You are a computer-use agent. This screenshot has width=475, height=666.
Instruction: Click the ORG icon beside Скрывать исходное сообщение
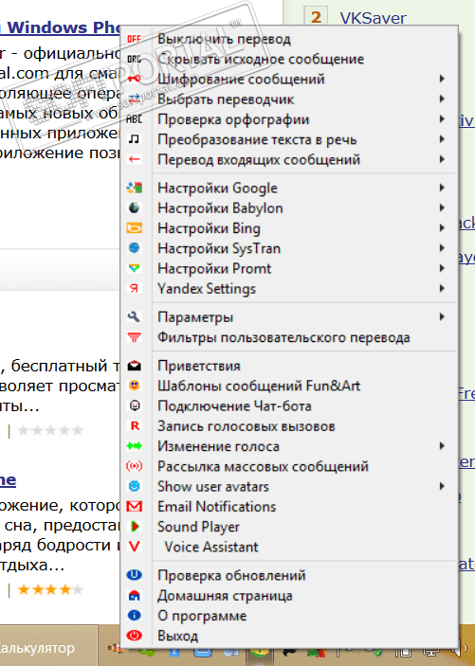(x=134, y=59)
